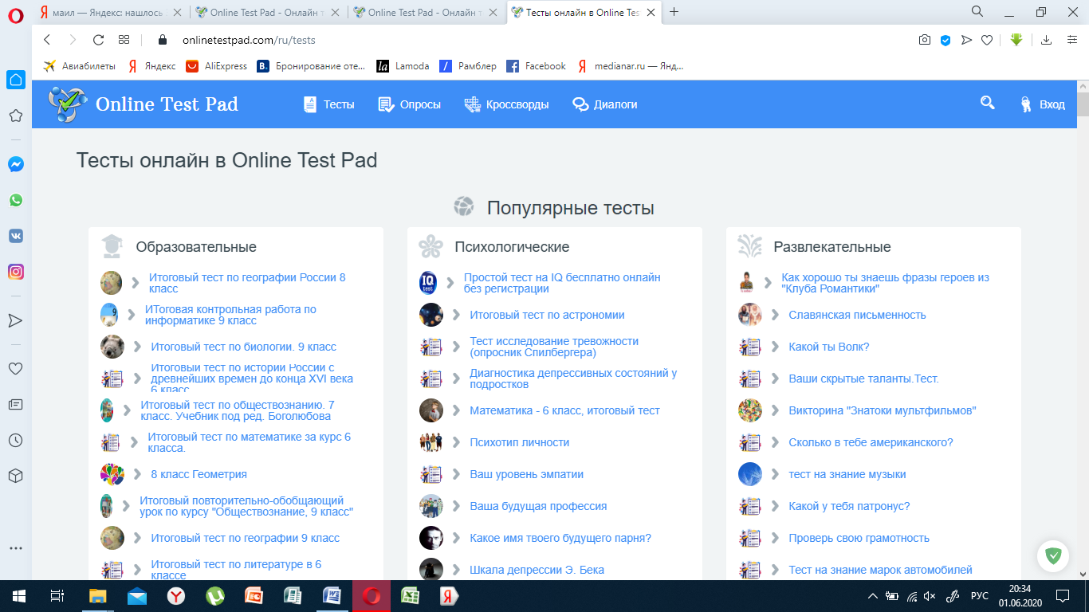Screen dimensions: 1089x612
Task: Open sidebar bookmarks star icon
Action: [15, 116]
